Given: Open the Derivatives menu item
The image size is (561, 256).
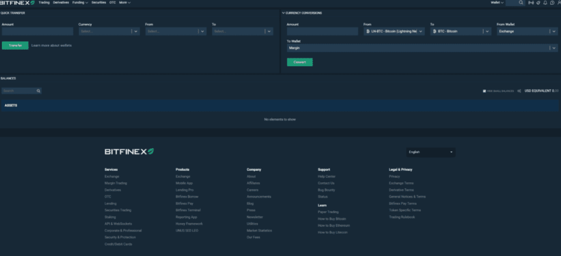Looking at the screenshot, I should click(61, 2).
